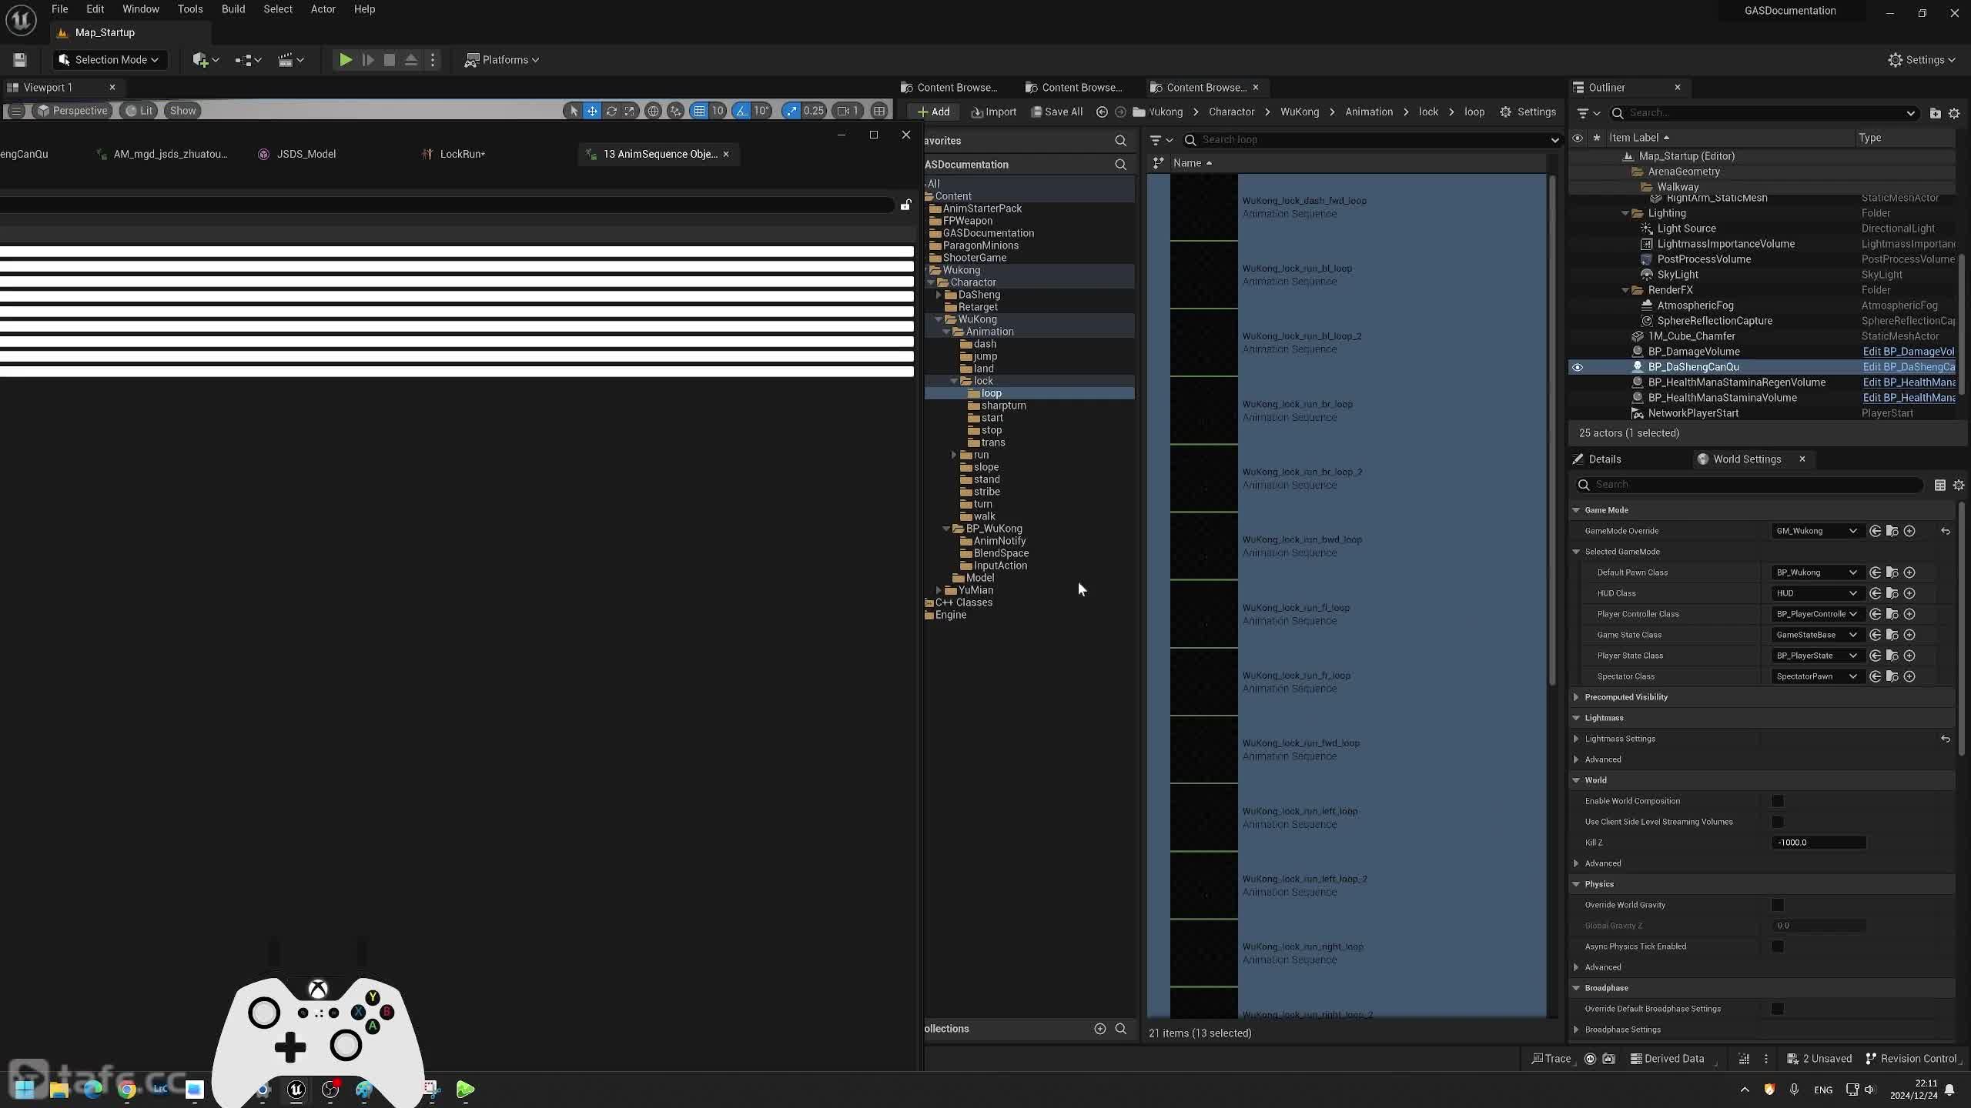The image size is (1971, 1108).
Task: Activate the viewport scale tool
Action: coord(630,111)
